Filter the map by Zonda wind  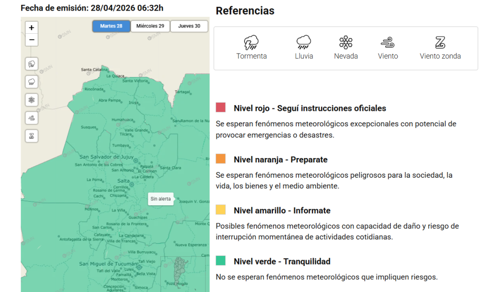[31, 136]
